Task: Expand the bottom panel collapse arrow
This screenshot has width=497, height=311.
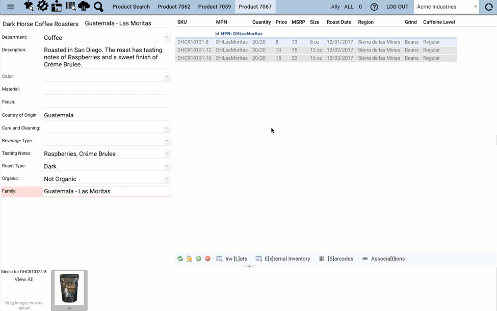Action: point(249,266)
